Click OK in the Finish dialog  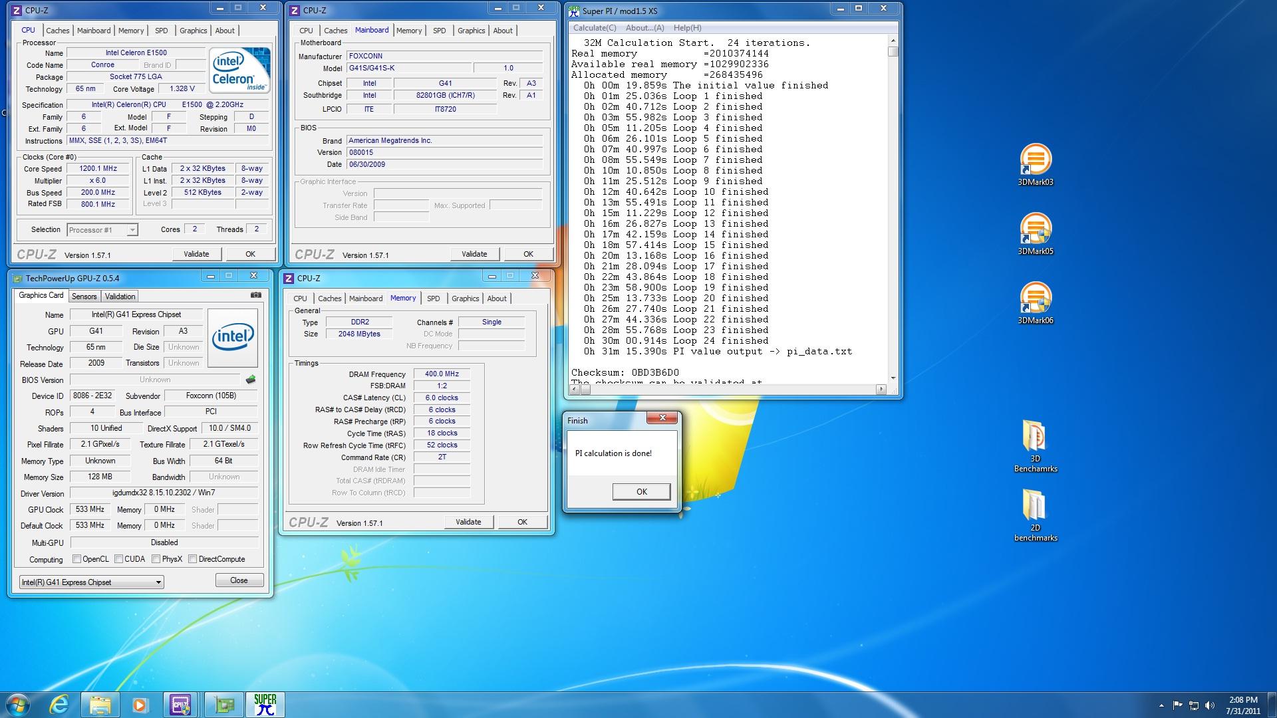[641, 492]
